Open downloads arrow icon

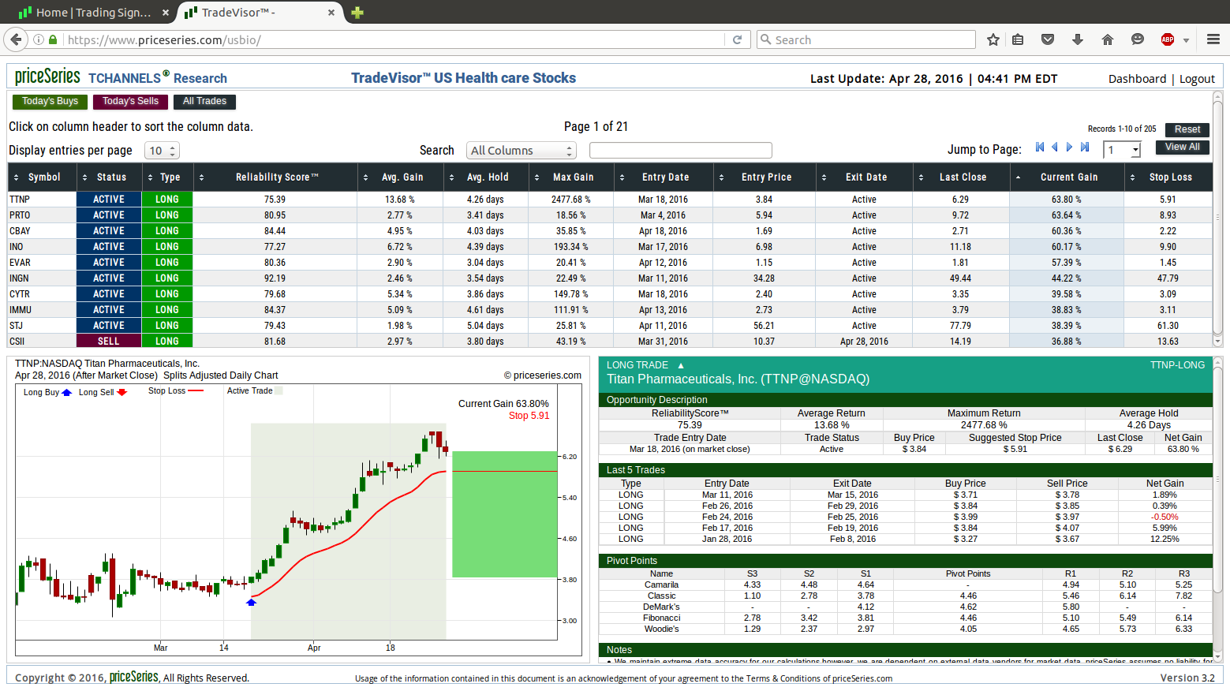click(x=1078, y=39)
